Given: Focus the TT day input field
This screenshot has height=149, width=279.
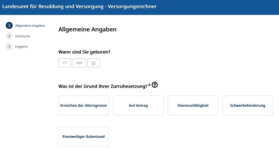Looking at the screenshot, I should pyautogui.click(x=65, y=63).
